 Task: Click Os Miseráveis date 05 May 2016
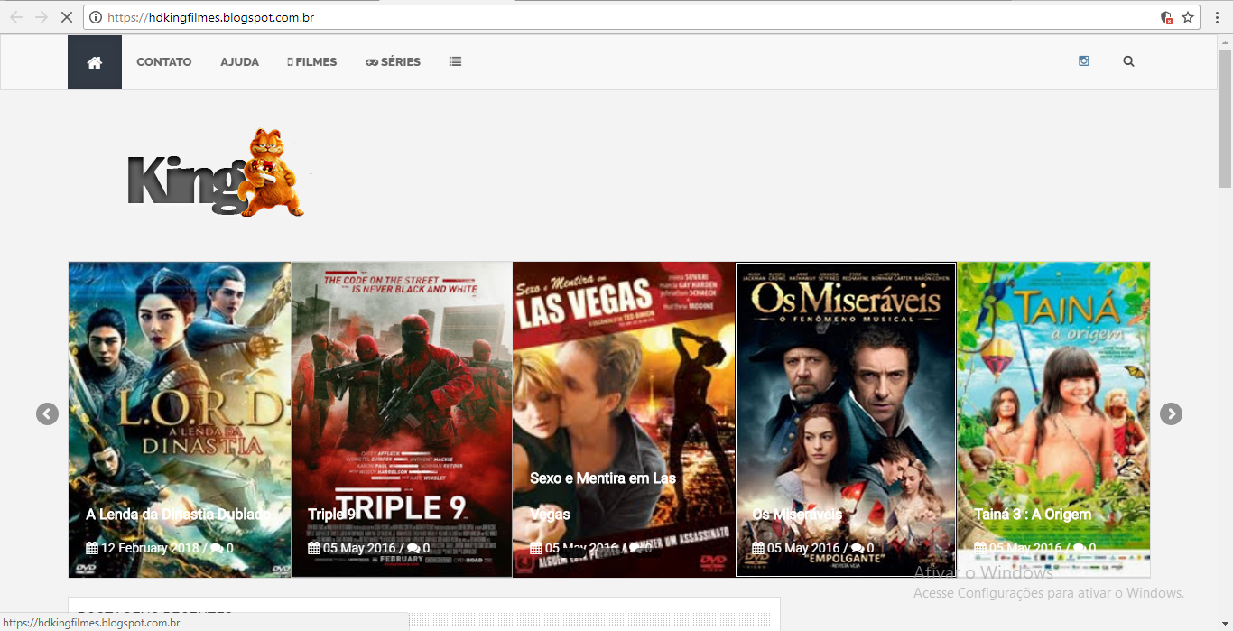[803, 548]
